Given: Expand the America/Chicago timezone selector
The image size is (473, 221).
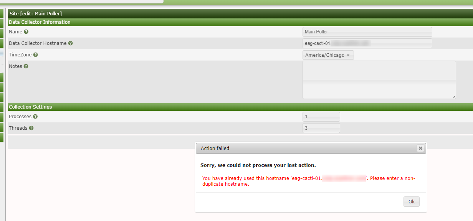Looking at the screenshot, I should point(328,55).
